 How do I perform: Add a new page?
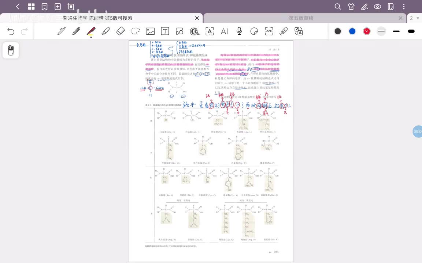(x=58, y=7)
